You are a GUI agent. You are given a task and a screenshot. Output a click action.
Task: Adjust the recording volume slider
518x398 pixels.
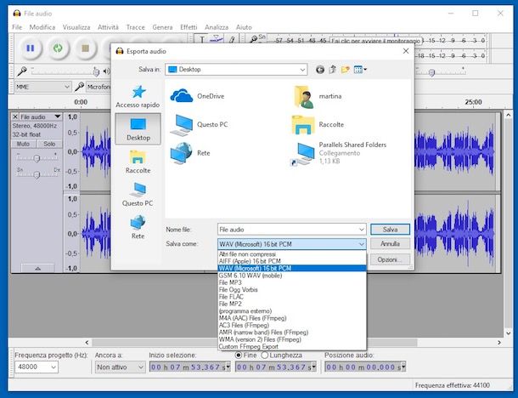pos(96,71)
